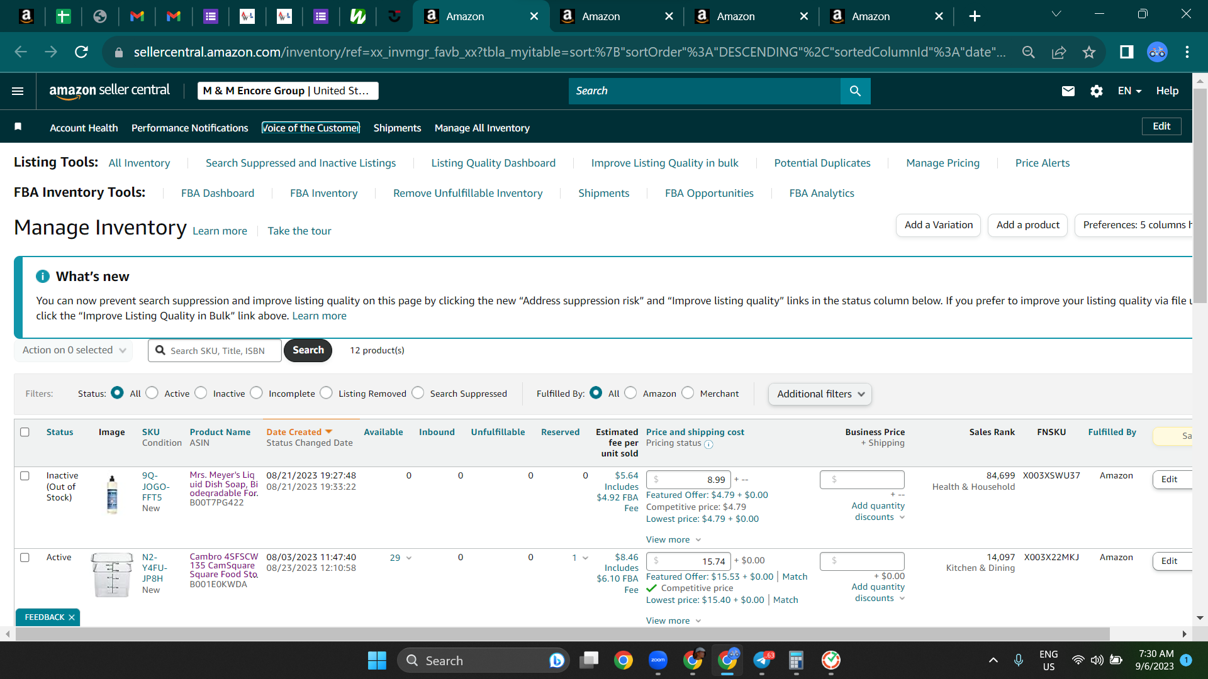The height and width of the screenshot is (679, 1208).
Task: Open the Listing Quality Dashboard
Action: pos(493,163)
